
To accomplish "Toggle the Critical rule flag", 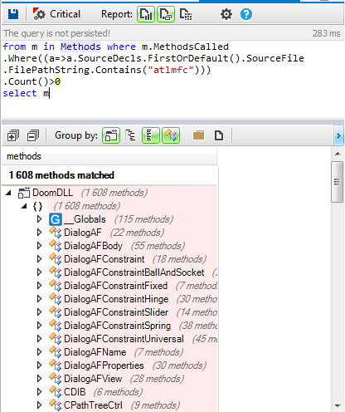I will (x=56, y=14).
